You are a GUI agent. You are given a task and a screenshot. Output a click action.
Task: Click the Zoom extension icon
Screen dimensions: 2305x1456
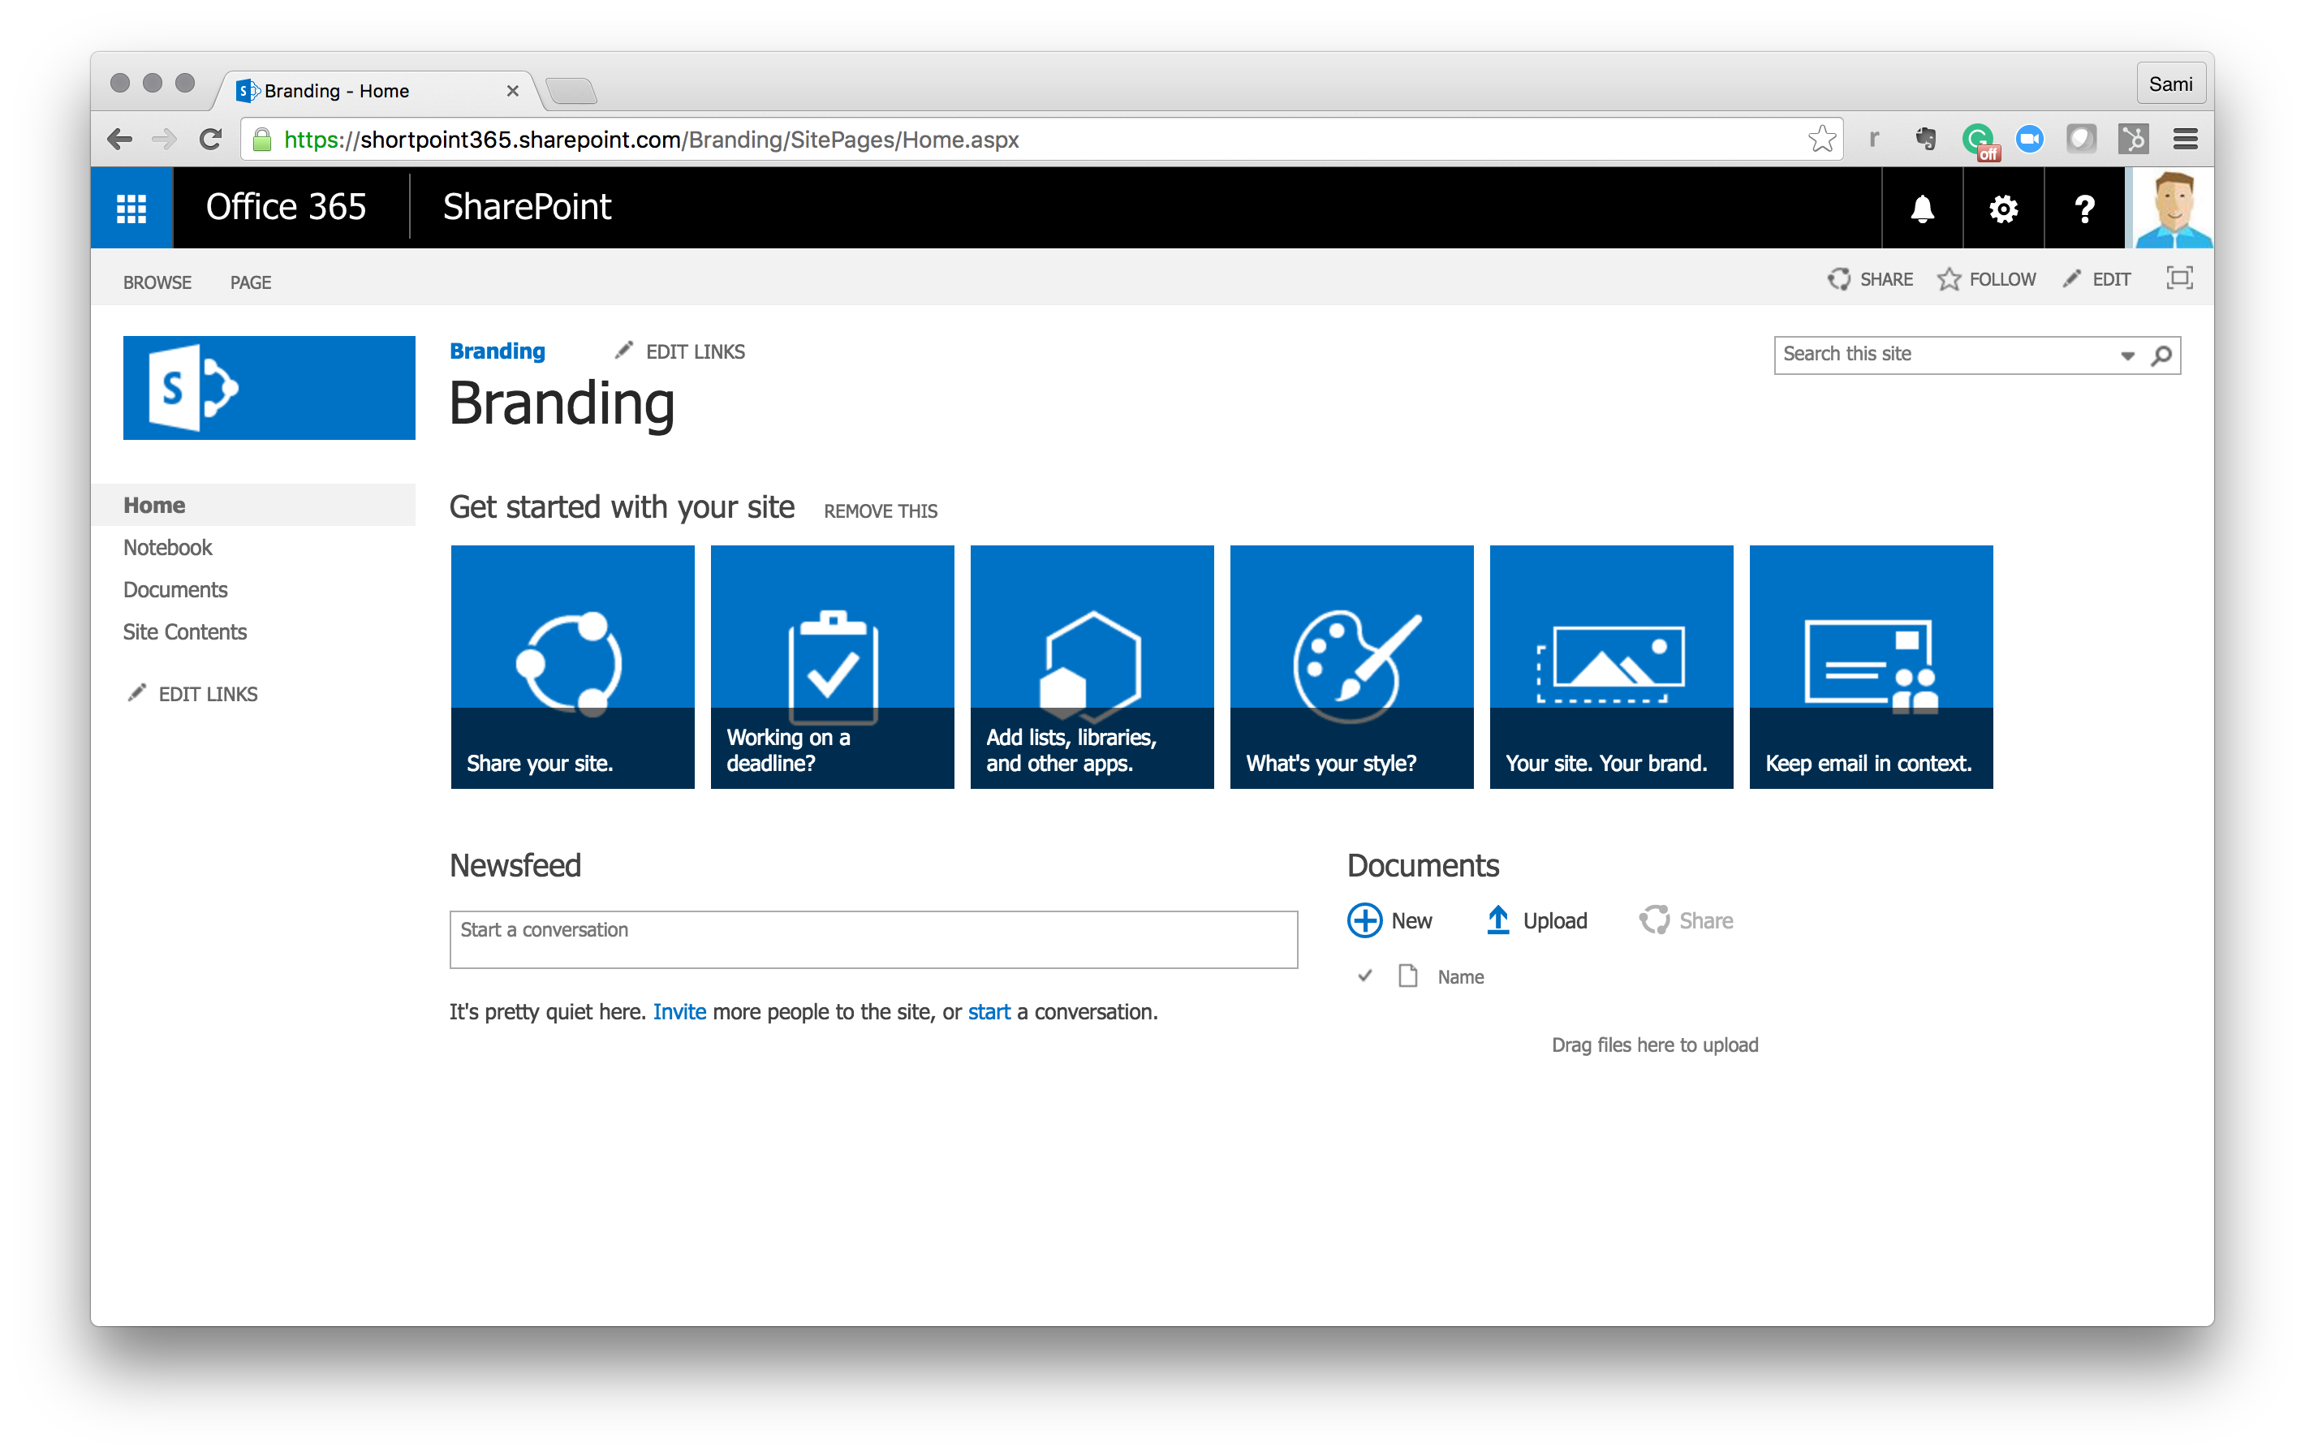pyautogui.click(x=2029, y=140)
